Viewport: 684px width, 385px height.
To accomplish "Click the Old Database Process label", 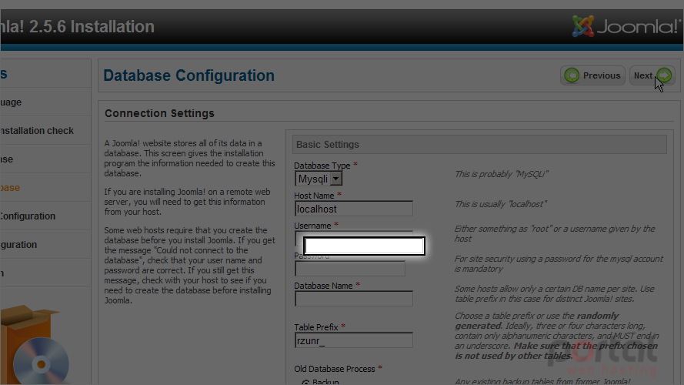I will pos(335,369).
